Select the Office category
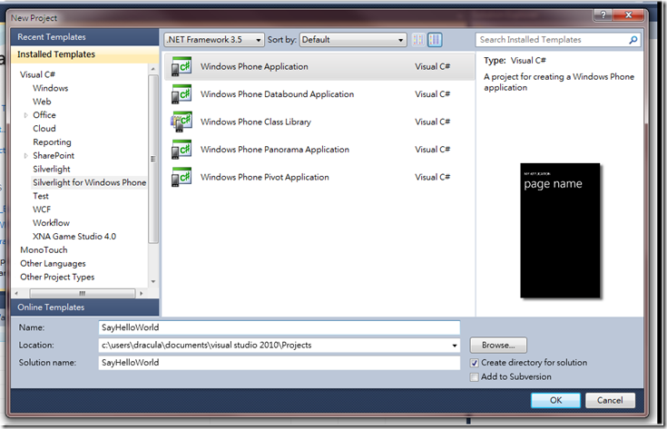Image resolution: width=667 pixels, height=429 pixels. (x=44, y=115)
